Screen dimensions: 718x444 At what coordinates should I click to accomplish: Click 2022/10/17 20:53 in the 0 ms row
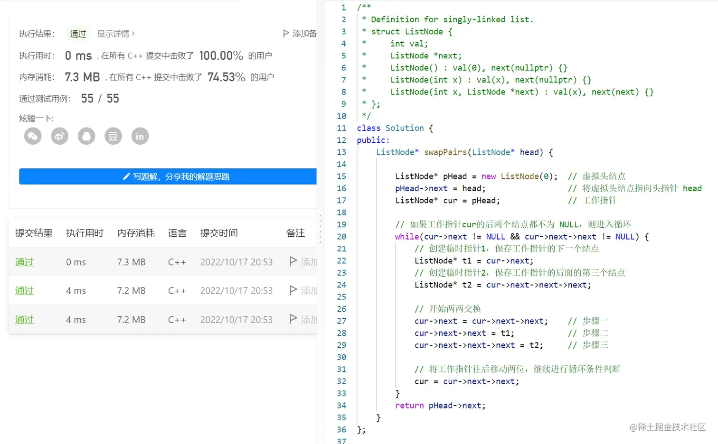click(x=236, y=262)
